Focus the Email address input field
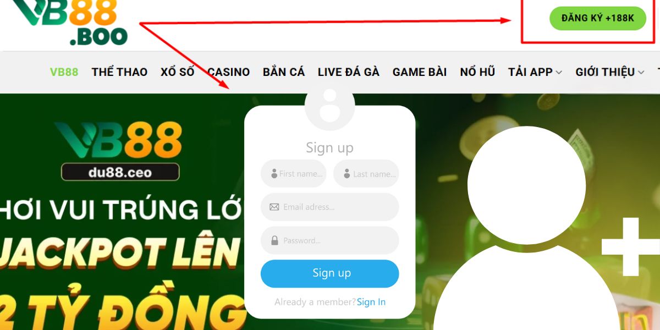 pos(329,207)
